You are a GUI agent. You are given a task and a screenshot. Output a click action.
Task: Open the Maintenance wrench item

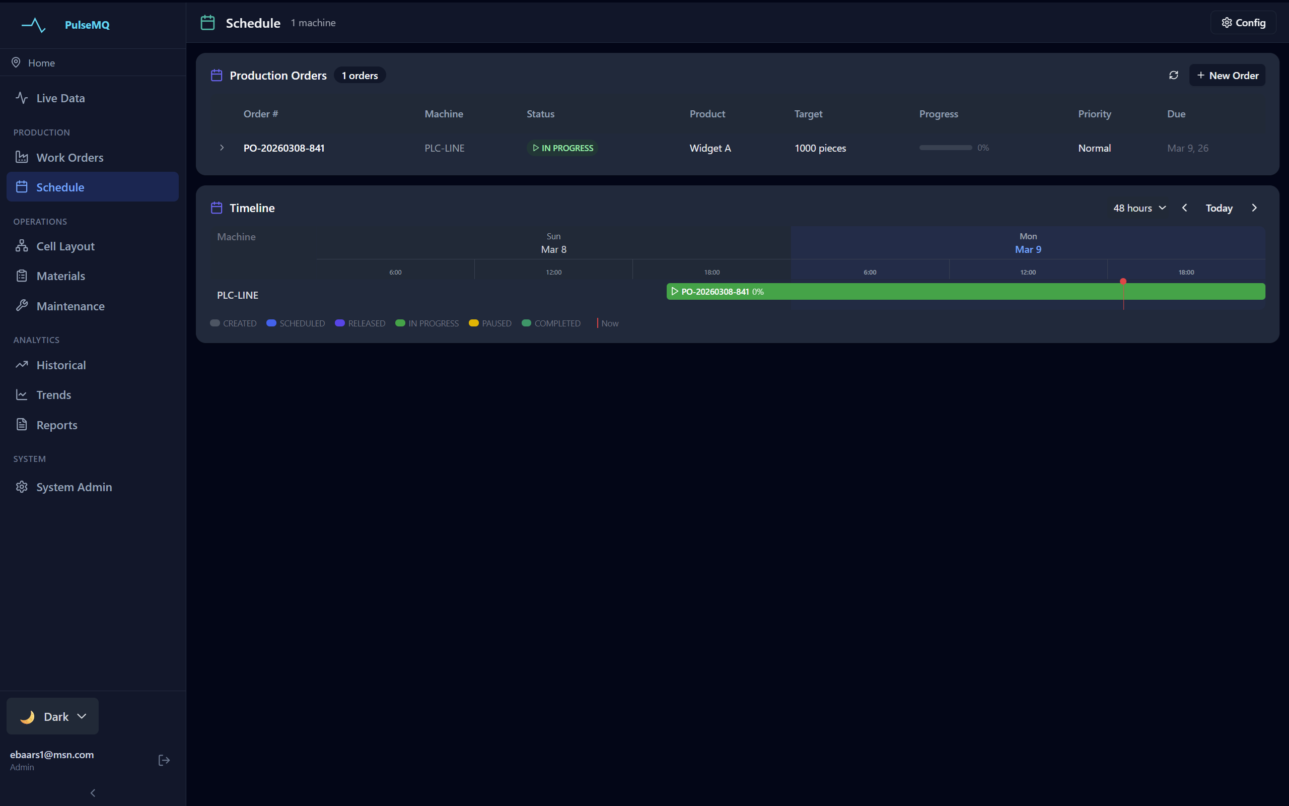[70, 306]
